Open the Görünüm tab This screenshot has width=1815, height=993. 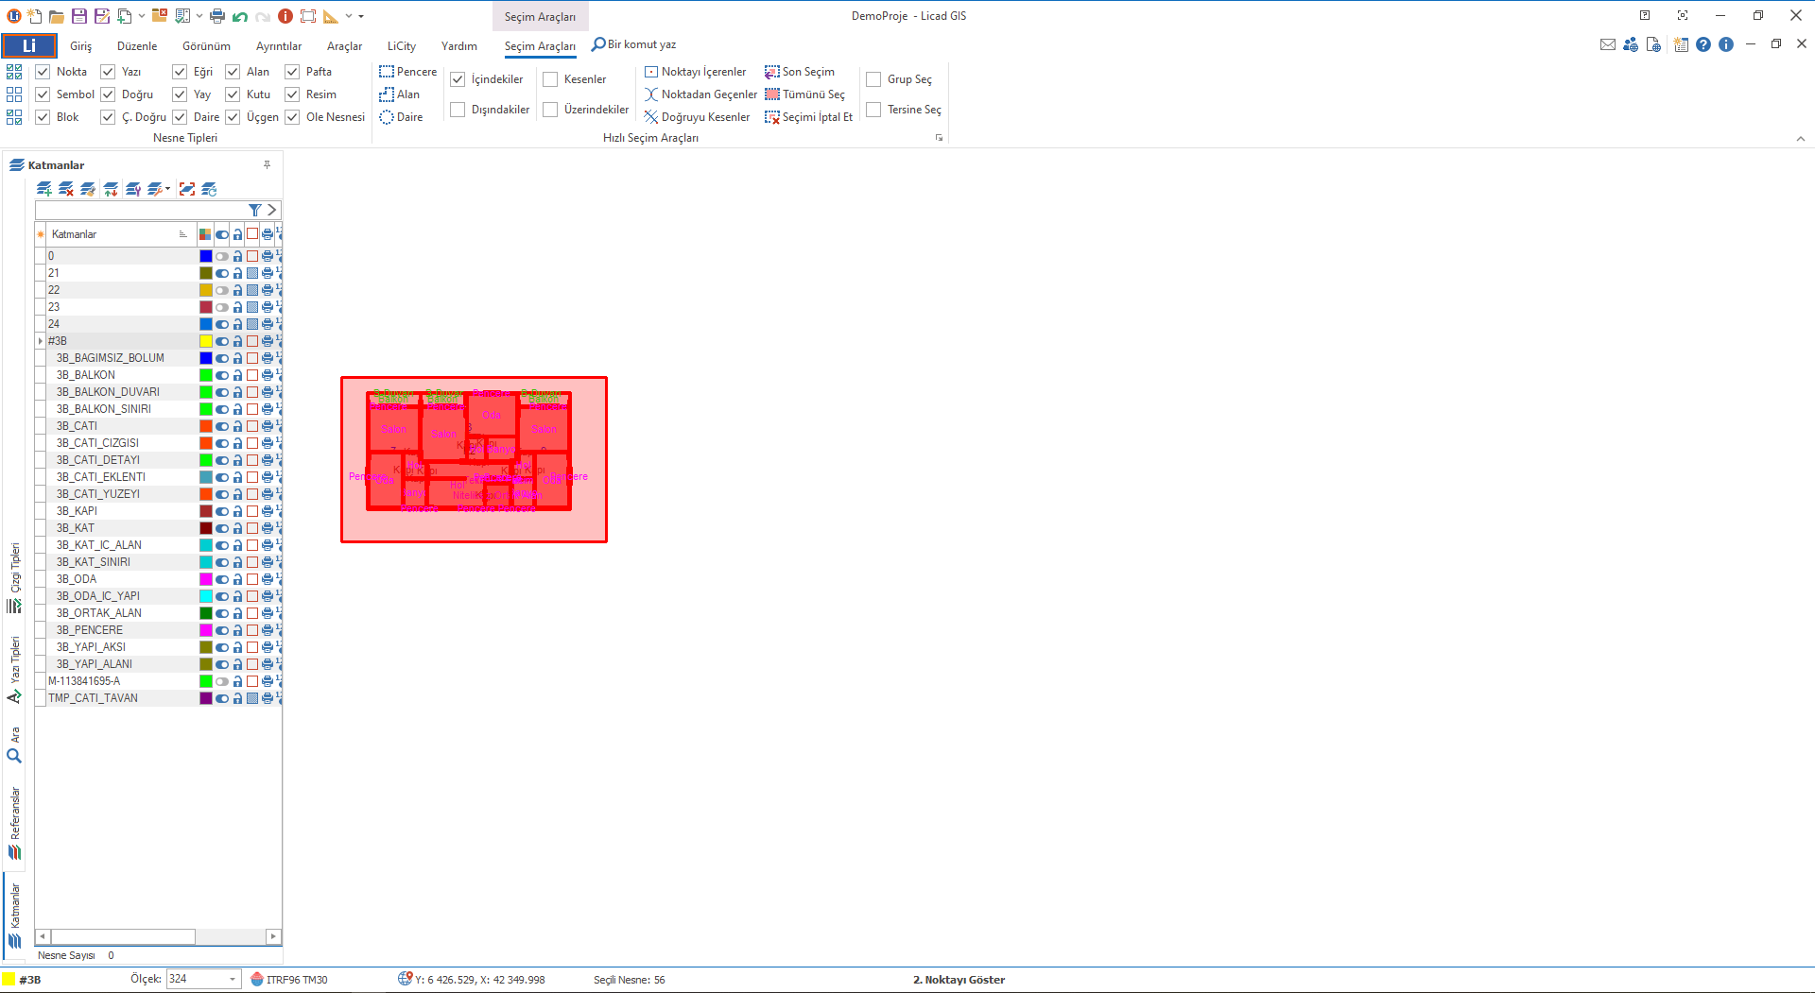206,45
